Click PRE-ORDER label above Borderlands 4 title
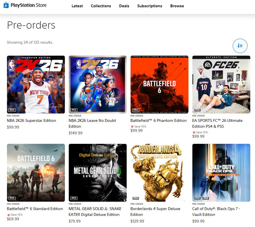 point(137,204)
